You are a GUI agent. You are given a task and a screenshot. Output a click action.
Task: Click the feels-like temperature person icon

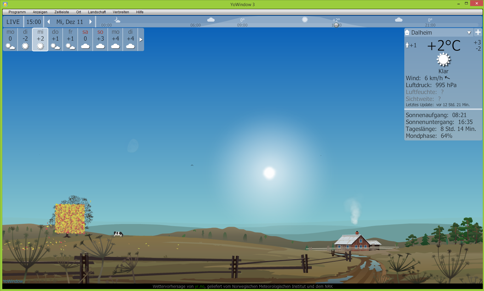pos(407,45)
